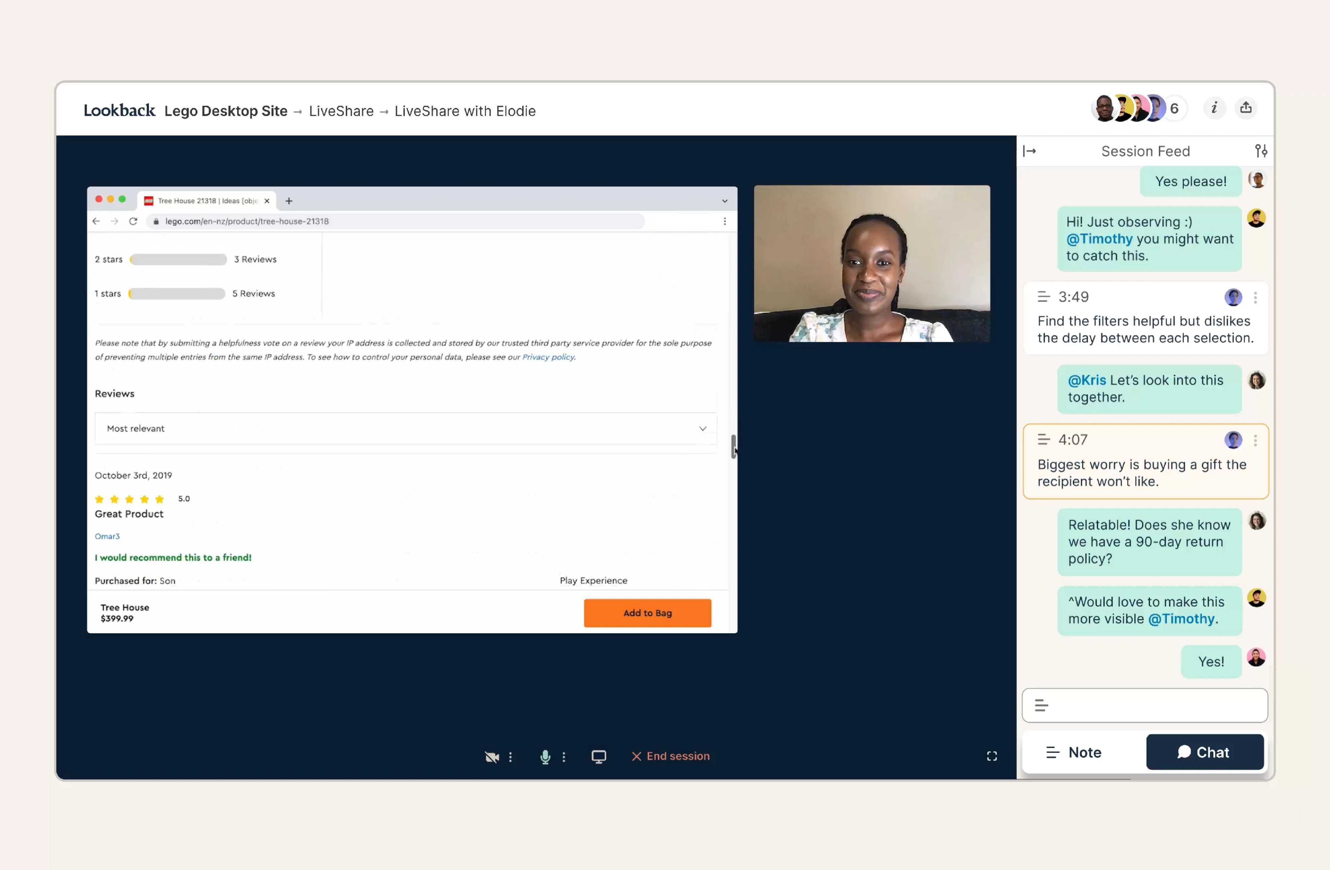Open the 4:07 note's options menu
This screenshot has height=870, width=1330.
[x=1256, y=440]
